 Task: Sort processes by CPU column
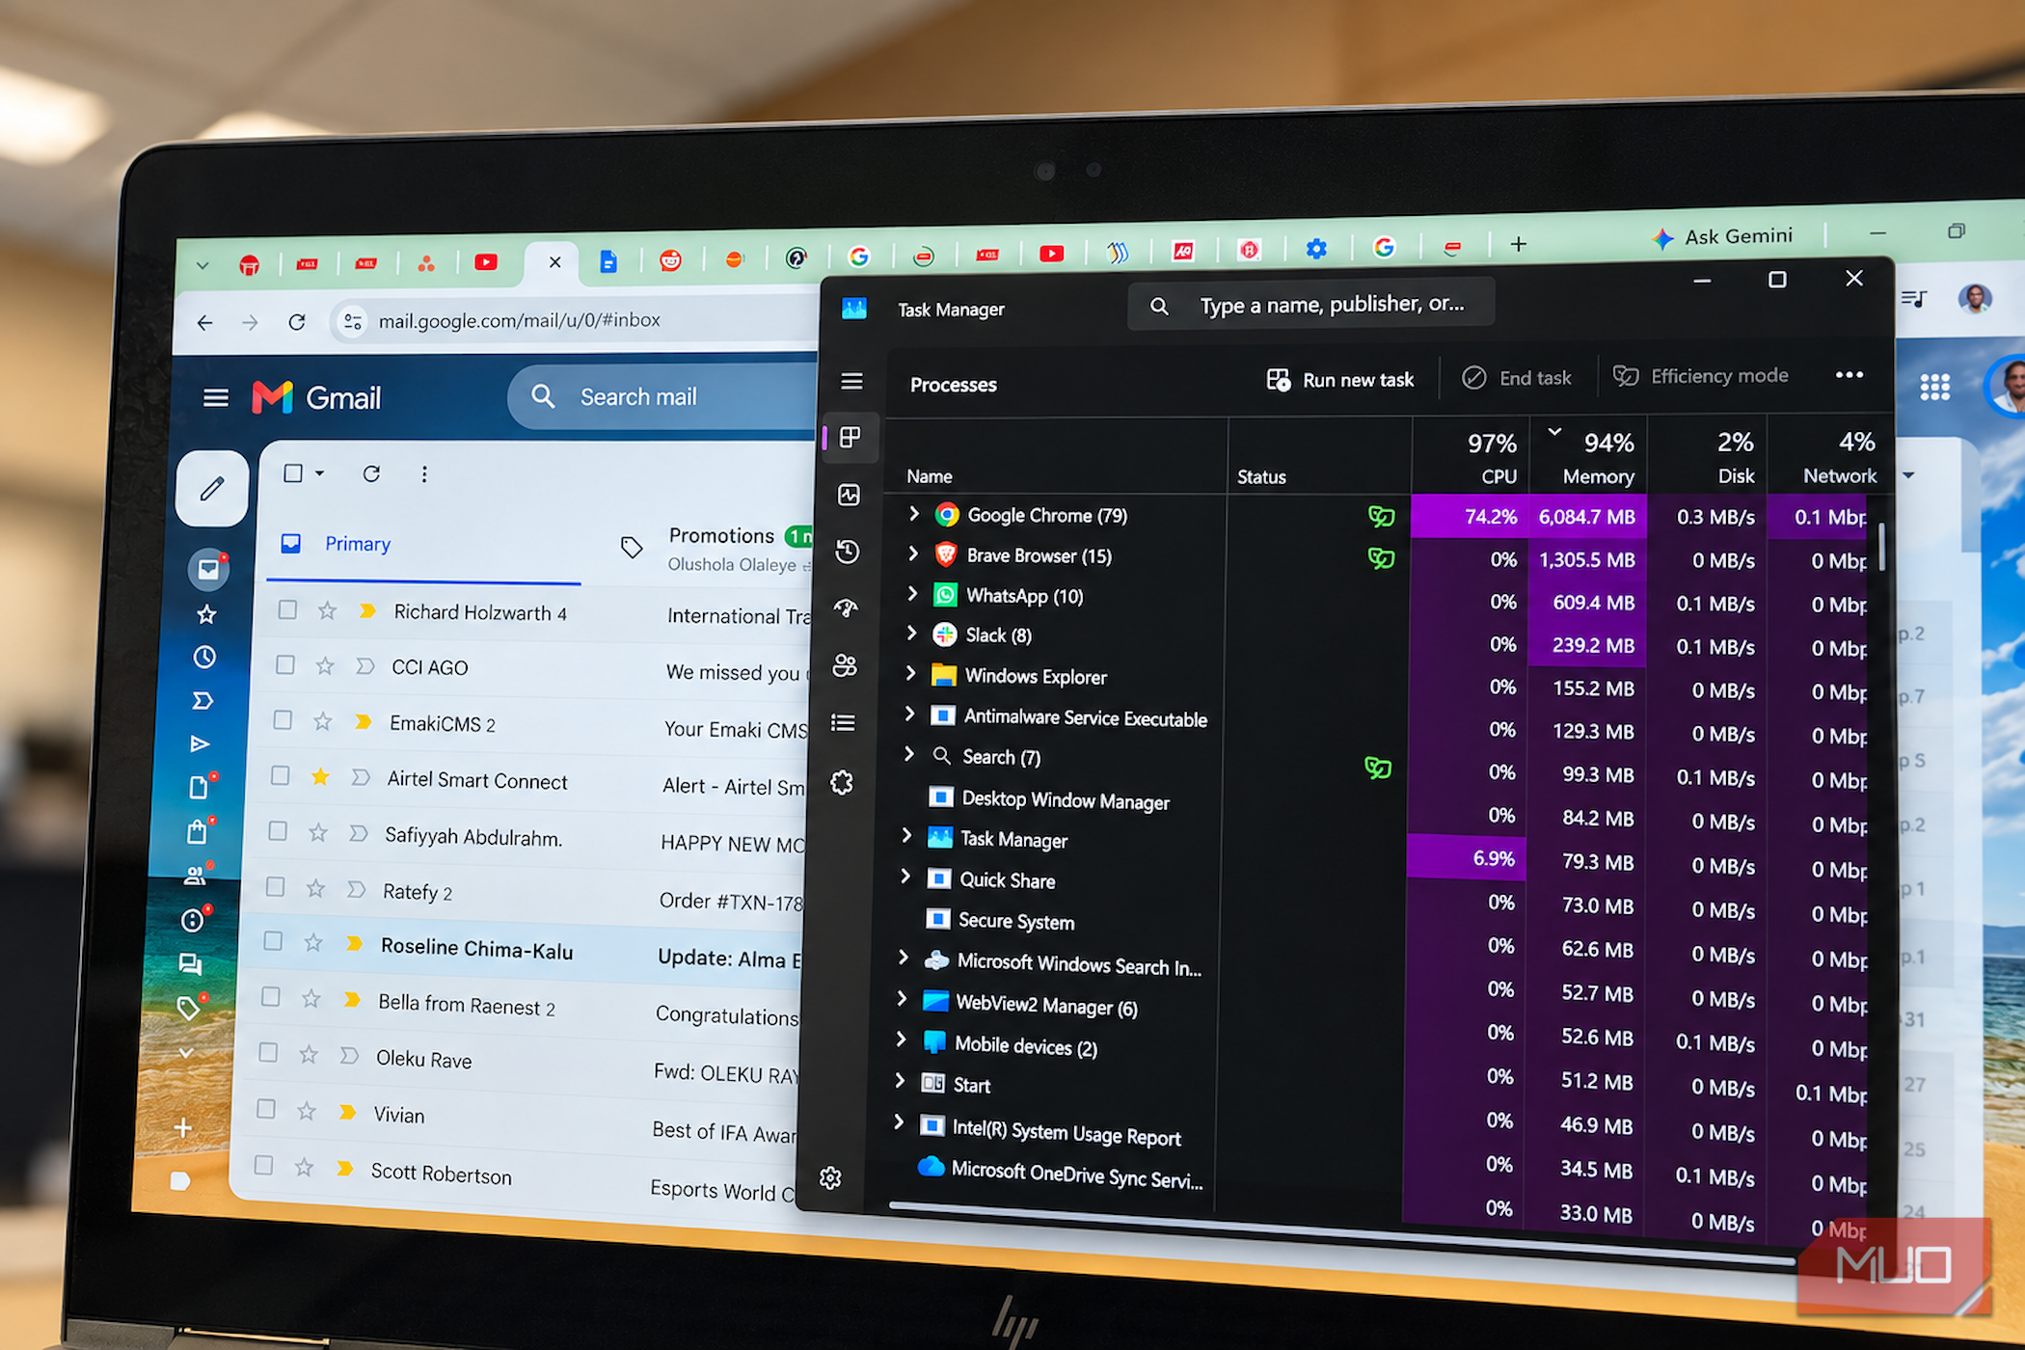[x=1471, y=457]
